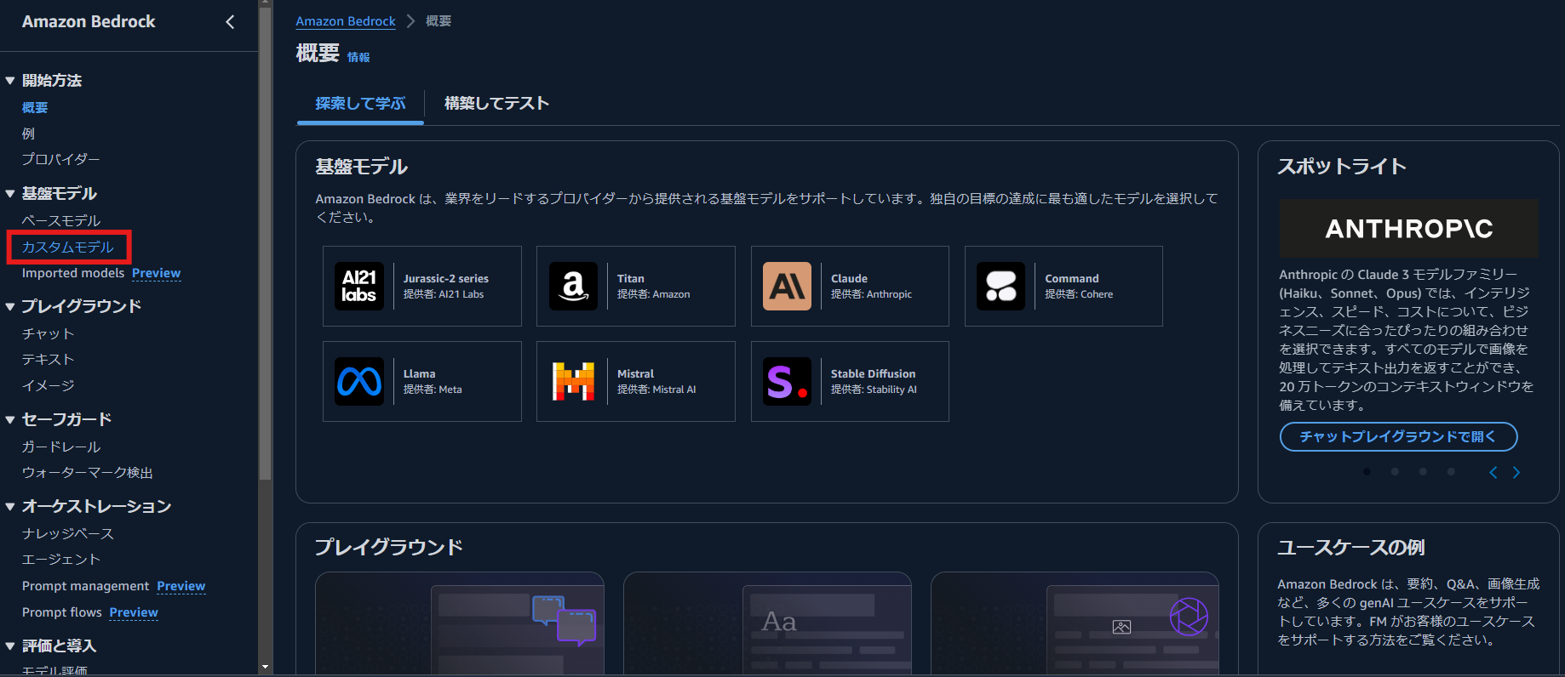Image resolution: width=1565 pixels, height=677 pixels.
Task: Select the Command model card
Action: click(x=1063, y=286)
